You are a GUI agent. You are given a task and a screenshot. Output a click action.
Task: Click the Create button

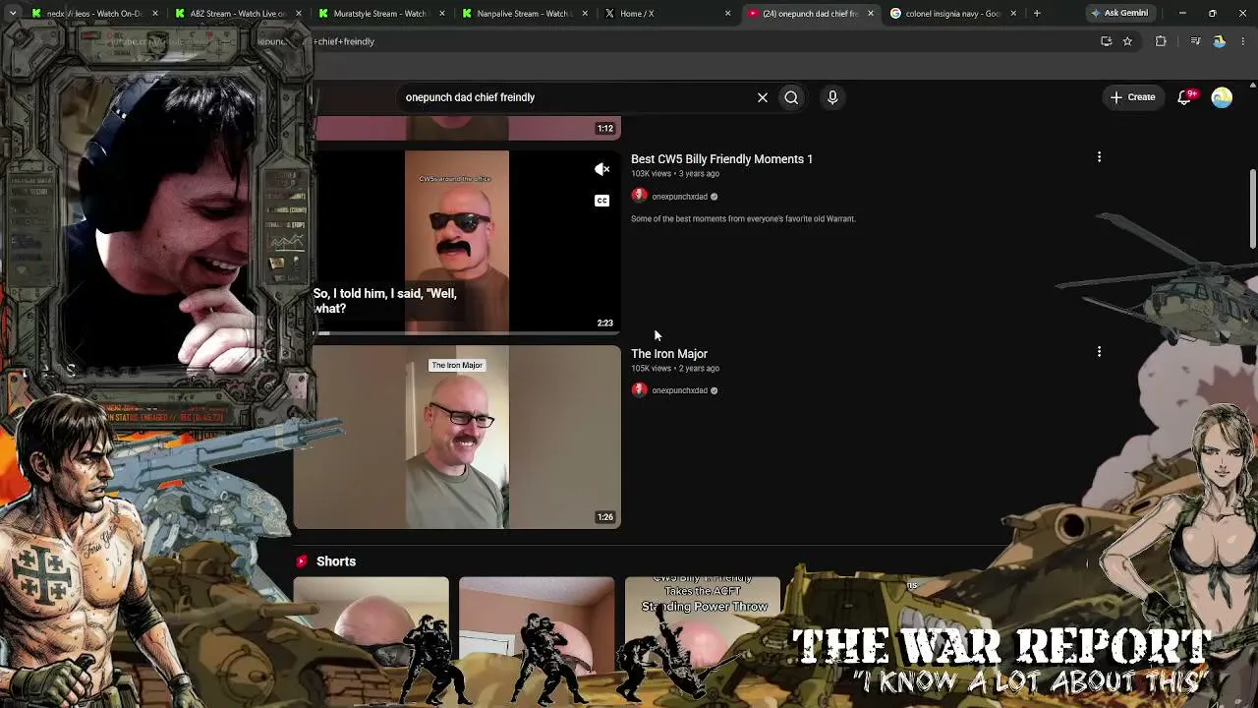[x=1132, y=97]
